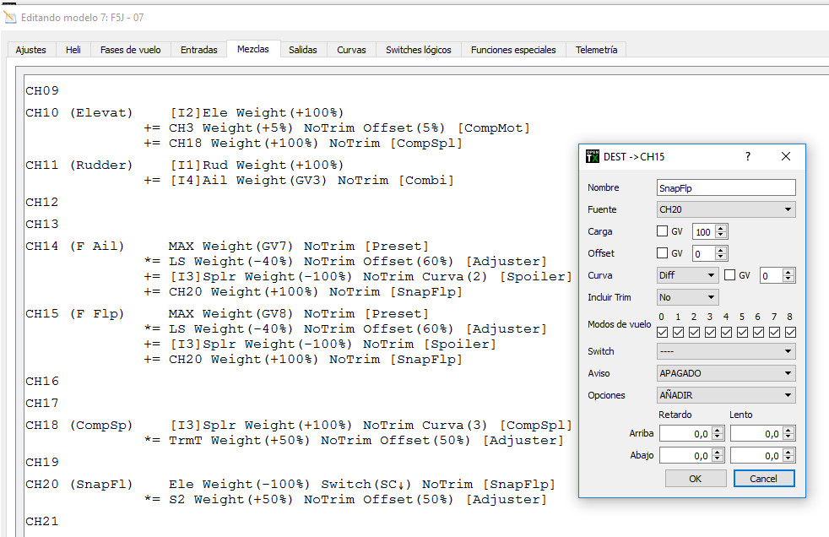
Task: Open the Opciones AÑADIR dropdown
Action: click(x=726, y=395)
